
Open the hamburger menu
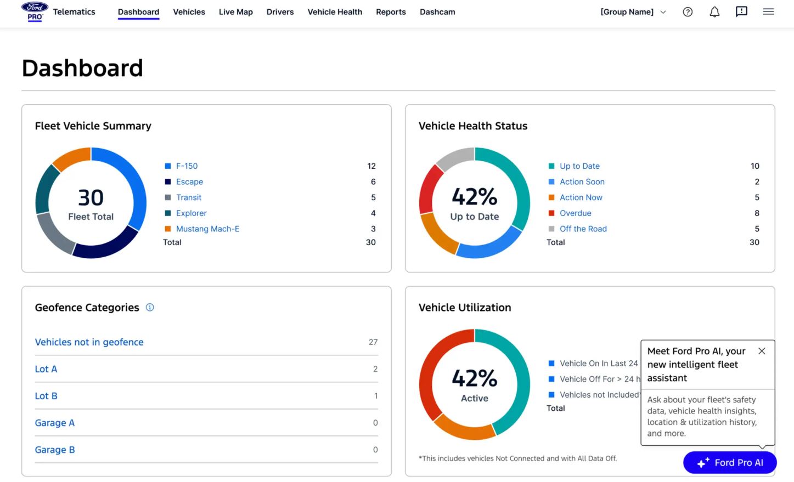pyautogui.click(x=768, y=12)
